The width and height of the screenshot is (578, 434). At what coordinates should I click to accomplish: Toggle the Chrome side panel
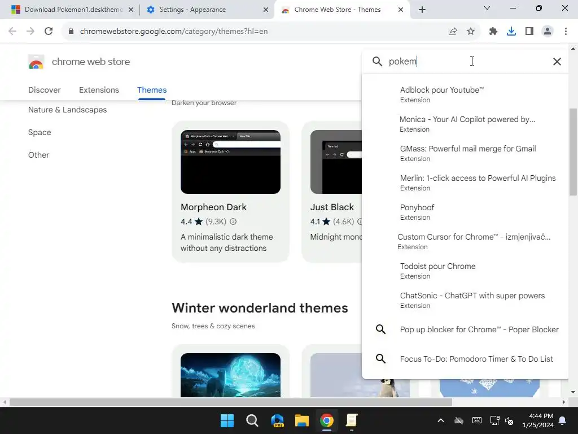(x=529, y=32)
